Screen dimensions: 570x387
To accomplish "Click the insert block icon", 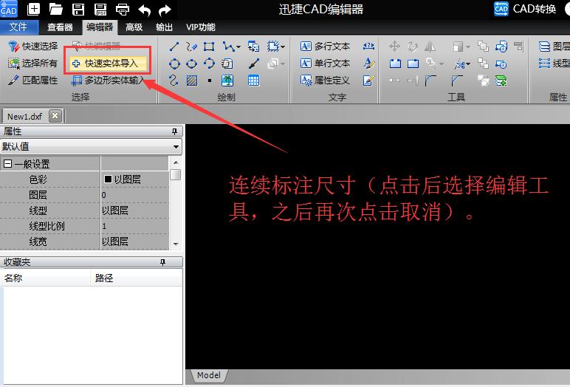I will tap(254, 47).
